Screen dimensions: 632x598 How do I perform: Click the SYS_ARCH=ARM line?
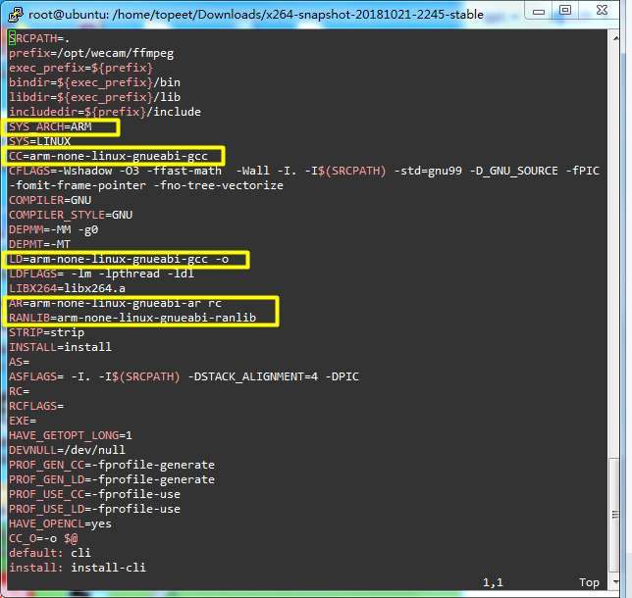coord(50,126)
